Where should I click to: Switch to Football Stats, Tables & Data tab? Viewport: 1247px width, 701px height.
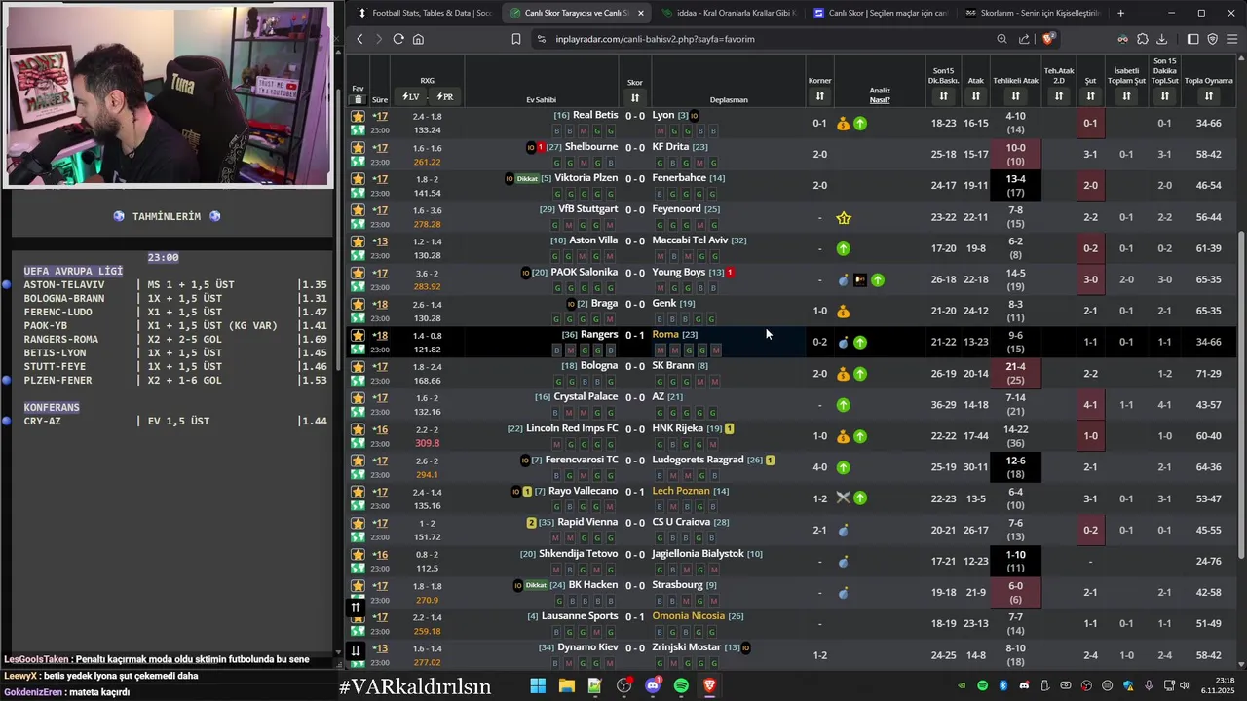425,13
